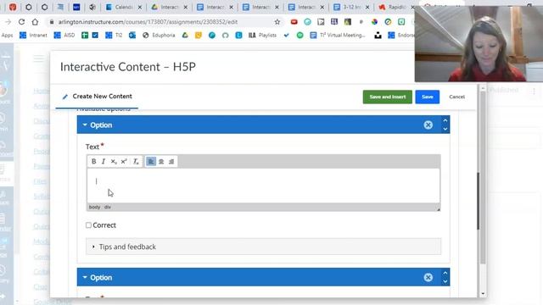543x305 pixels.
Task: Remove the first Option with the X icon
Action: [x=428, y=125]
